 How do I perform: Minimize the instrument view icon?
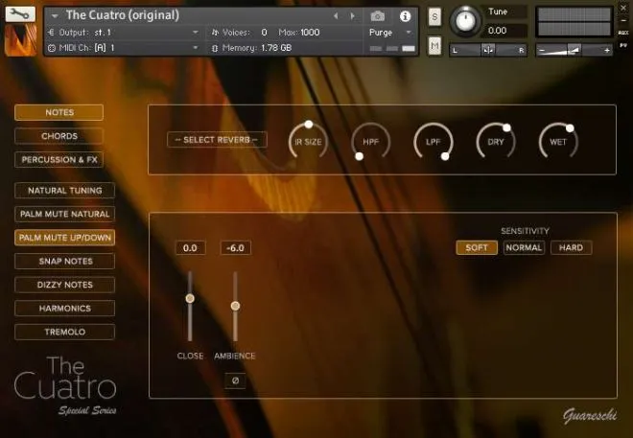[x=623, y=20]
